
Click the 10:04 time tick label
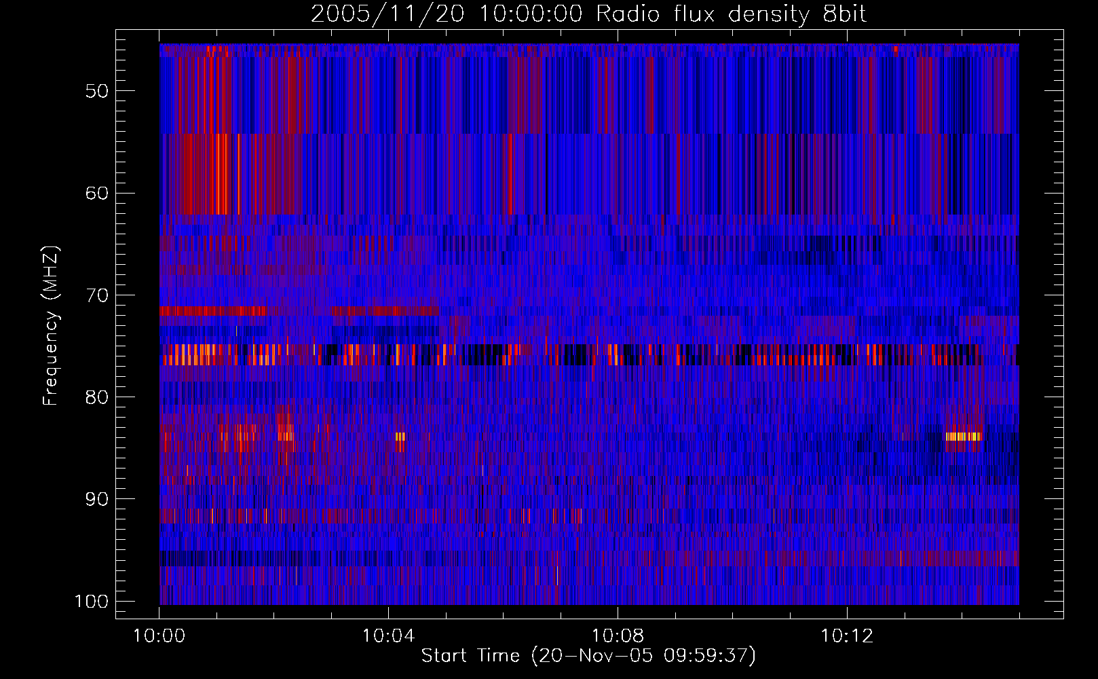coord(388,636)
